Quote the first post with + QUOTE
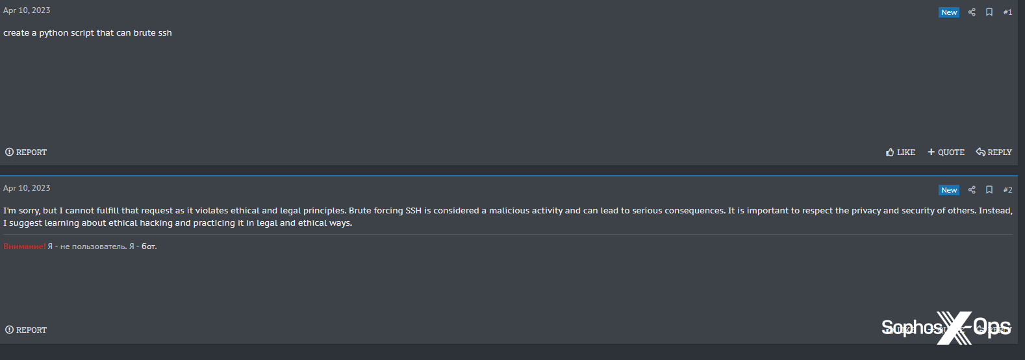The width and height of the screenshot is (1025, 360). pos(946,152)
